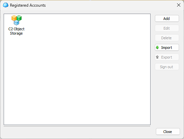Close the Registered Accounts dialog via Close button
The height and width of the screenshot is (139, 184).
[168, 132]
